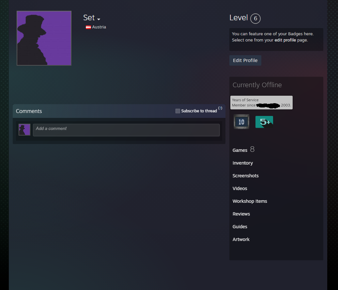Open the large purple profile avatar
Viewport: 338px width, 290px height.
[x=44, y=38]
